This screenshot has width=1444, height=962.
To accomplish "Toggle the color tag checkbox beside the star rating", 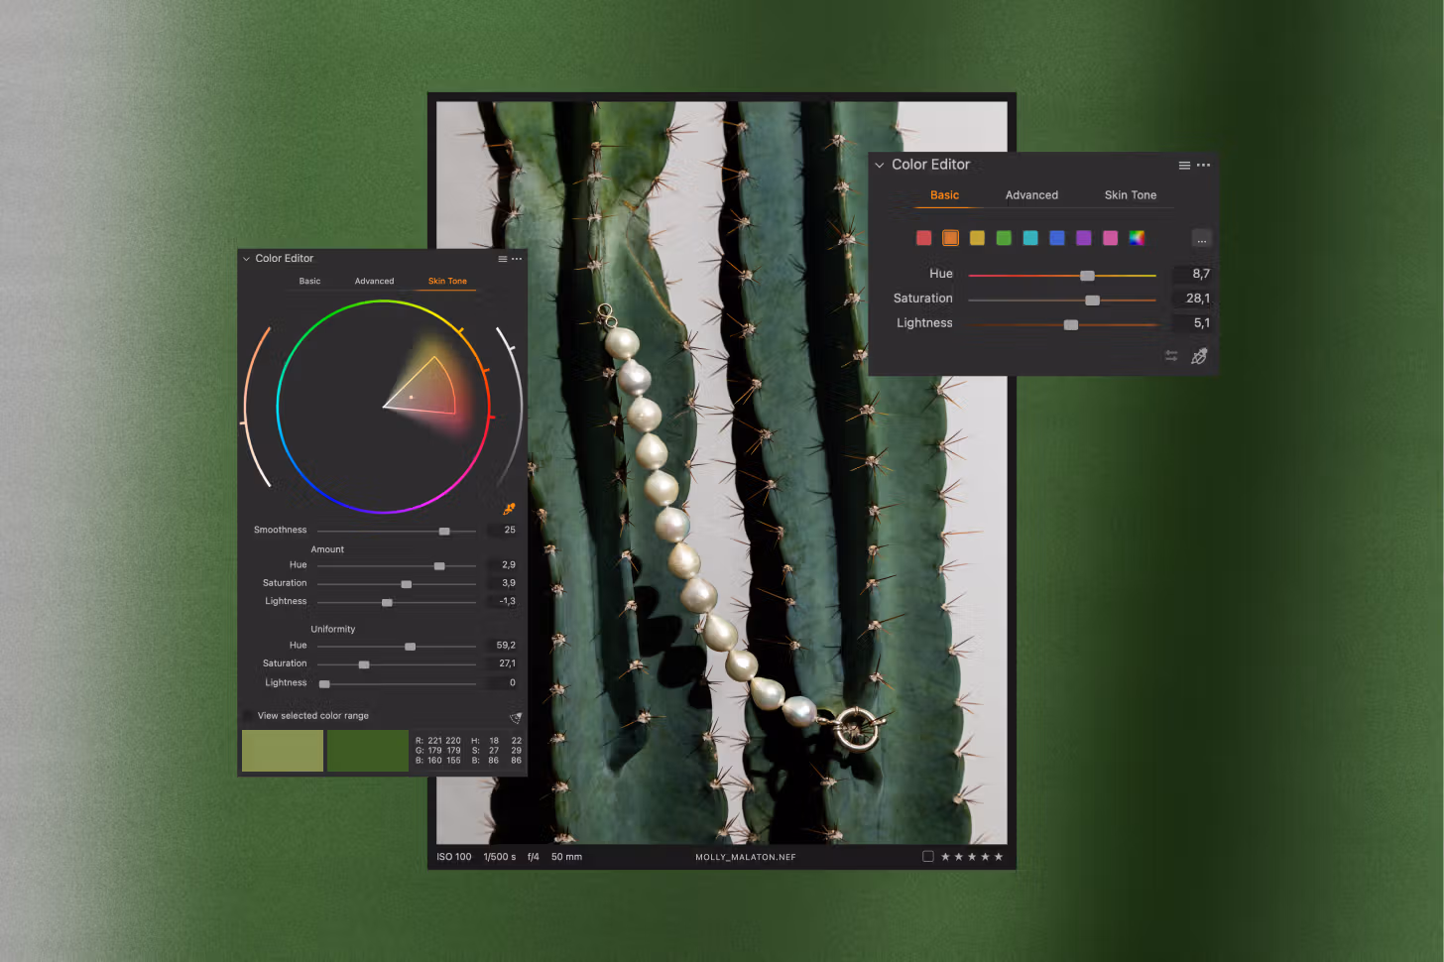I will (x=927, y=857).
